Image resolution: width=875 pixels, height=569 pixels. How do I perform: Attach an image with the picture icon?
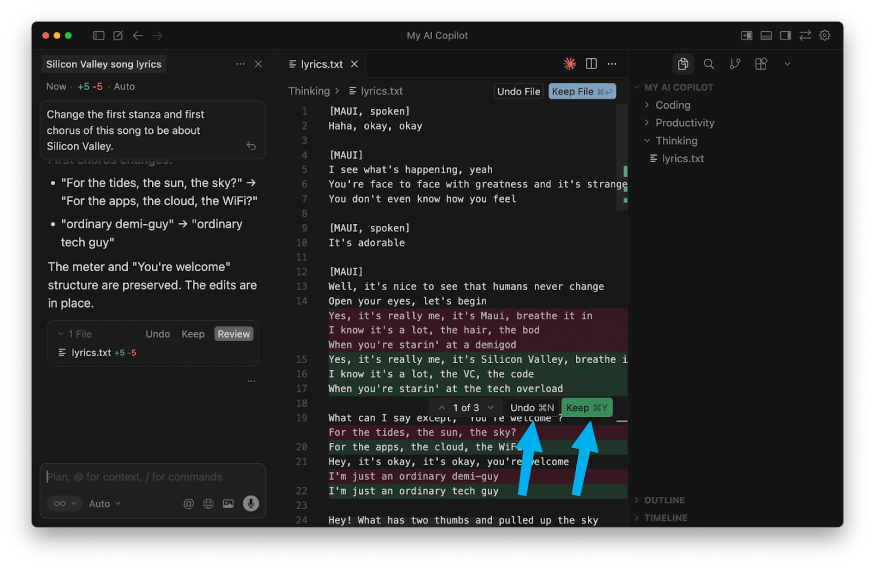coord(228,504)
